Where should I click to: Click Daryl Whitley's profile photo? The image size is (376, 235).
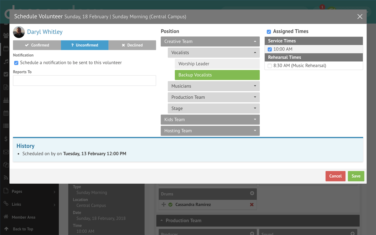(19, 32)
